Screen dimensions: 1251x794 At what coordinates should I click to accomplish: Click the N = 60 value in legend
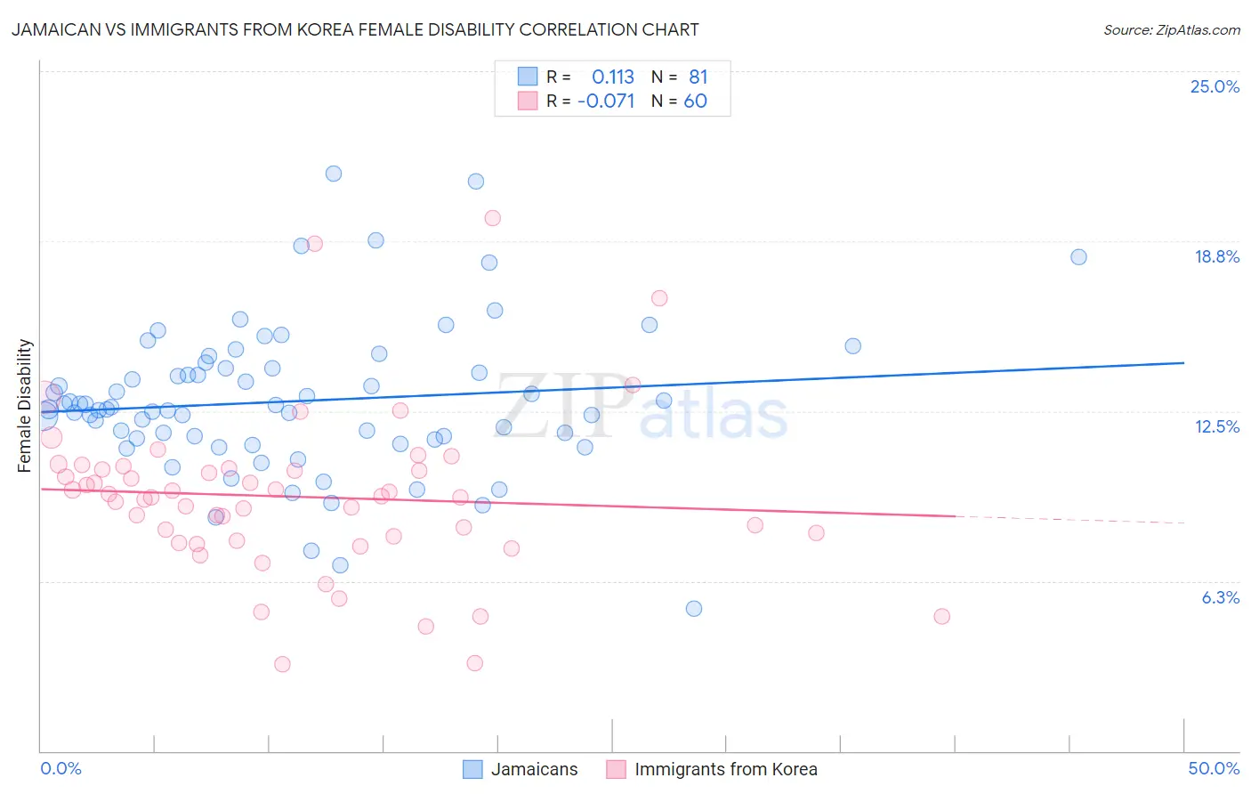(x=679, y=101)
